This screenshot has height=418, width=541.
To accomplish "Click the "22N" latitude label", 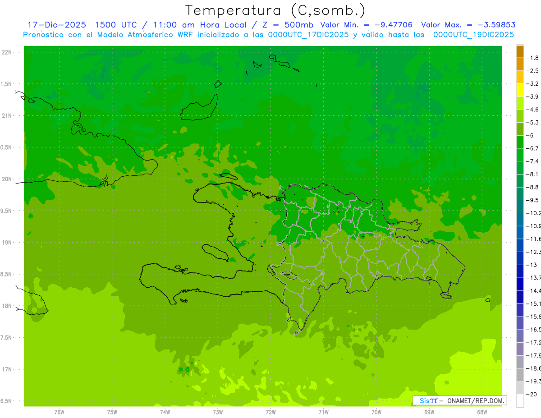I will click(x=7, y=52).
